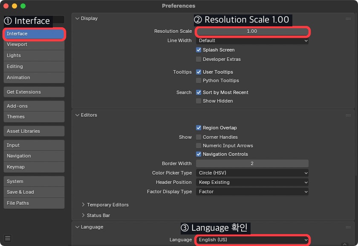Open the Input section
358x246 pixels.
34,145
